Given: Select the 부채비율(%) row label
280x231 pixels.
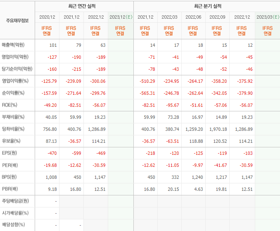Looking at the screenshot, I should (x=13, y=117).
